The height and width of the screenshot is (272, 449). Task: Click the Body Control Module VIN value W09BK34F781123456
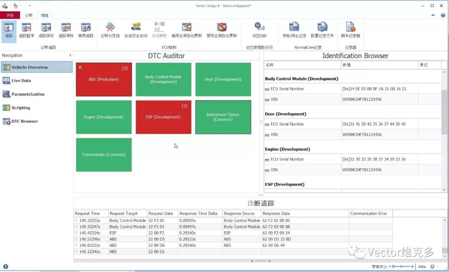[362, 100]
